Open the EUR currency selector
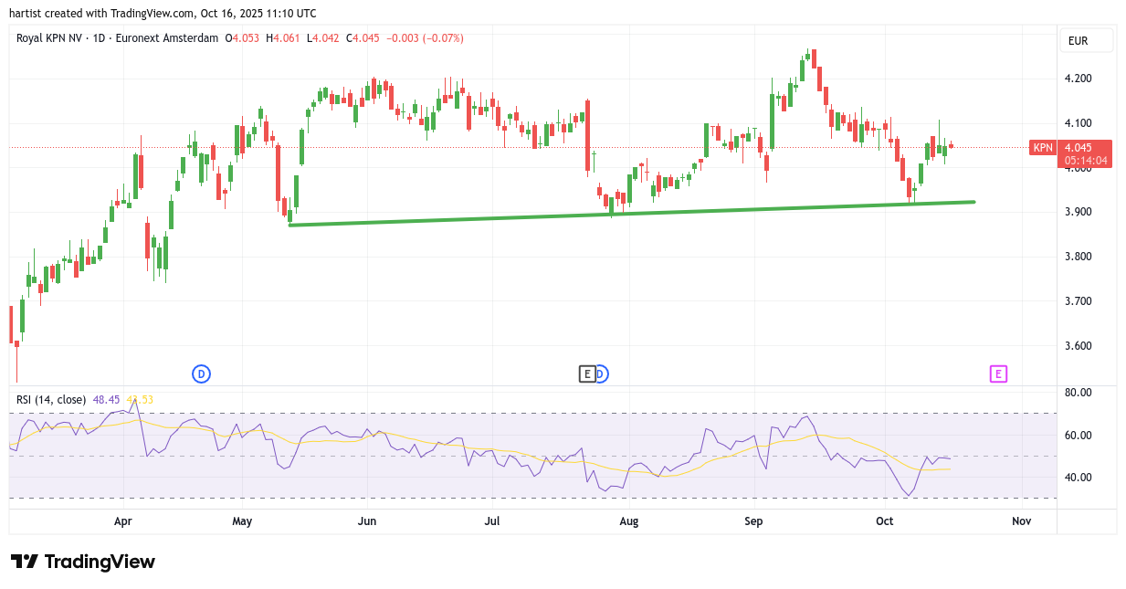Image resolution: width=1126 pixels, height=589 pixels. point(1086,41)
